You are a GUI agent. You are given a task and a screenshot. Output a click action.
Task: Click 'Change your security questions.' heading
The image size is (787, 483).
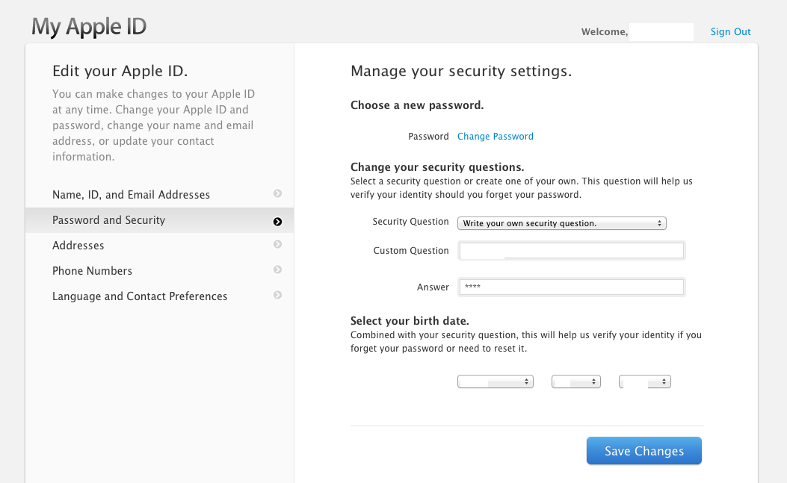coord(437,167)
